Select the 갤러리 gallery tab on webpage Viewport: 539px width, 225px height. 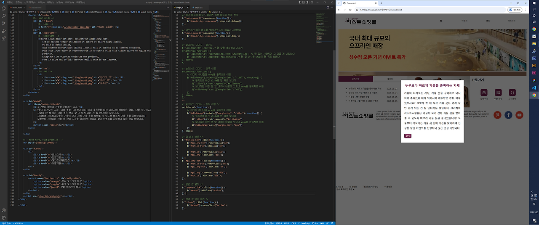pyautogui.click(x=390, y=79)
